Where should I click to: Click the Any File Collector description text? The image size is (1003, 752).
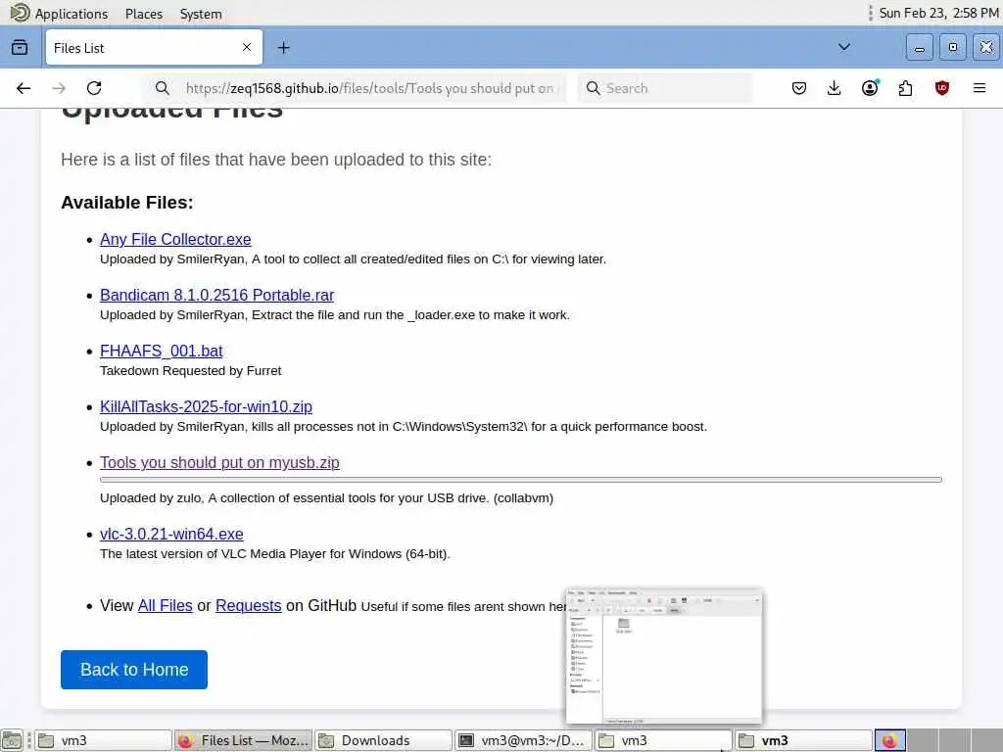point(353,258)
